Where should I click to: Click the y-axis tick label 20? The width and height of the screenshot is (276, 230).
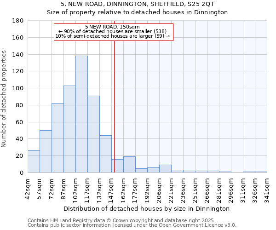[x=19, y=156]
